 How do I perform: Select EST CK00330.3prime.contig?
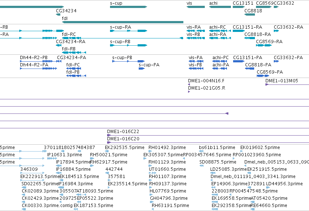click(x=24, y=209)
